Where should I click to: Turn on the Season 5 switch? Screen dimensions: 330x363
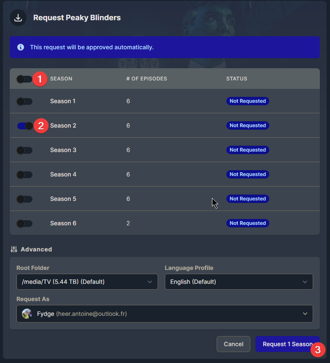24,199
